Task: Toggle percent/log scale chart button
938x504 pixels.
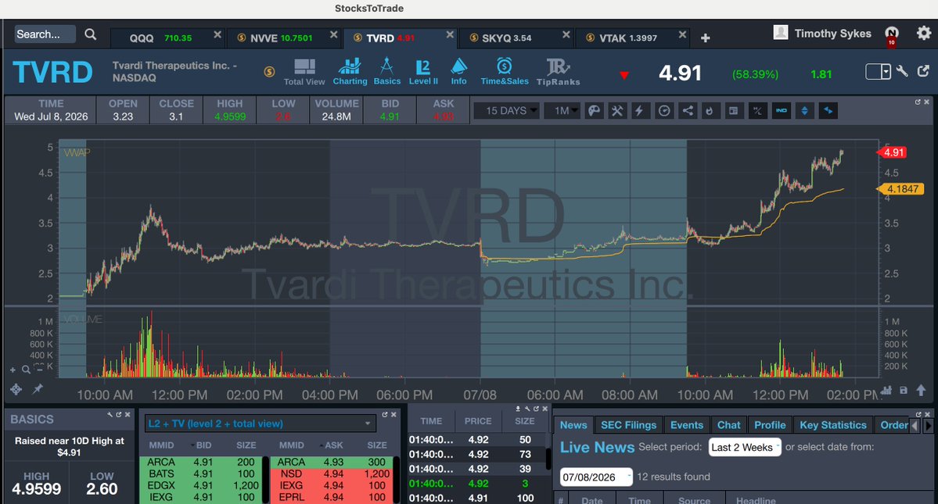Action: click(x=757, y=110)
